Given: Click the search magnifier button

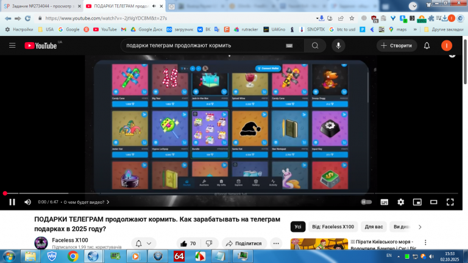Looking at the screenshot, I should [315, 45].
